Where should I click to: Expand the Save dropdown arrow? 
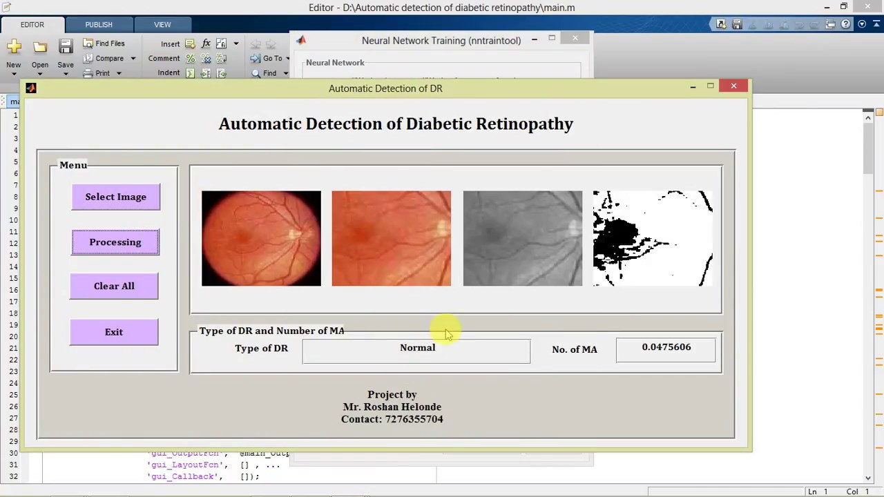pos(66,73)
